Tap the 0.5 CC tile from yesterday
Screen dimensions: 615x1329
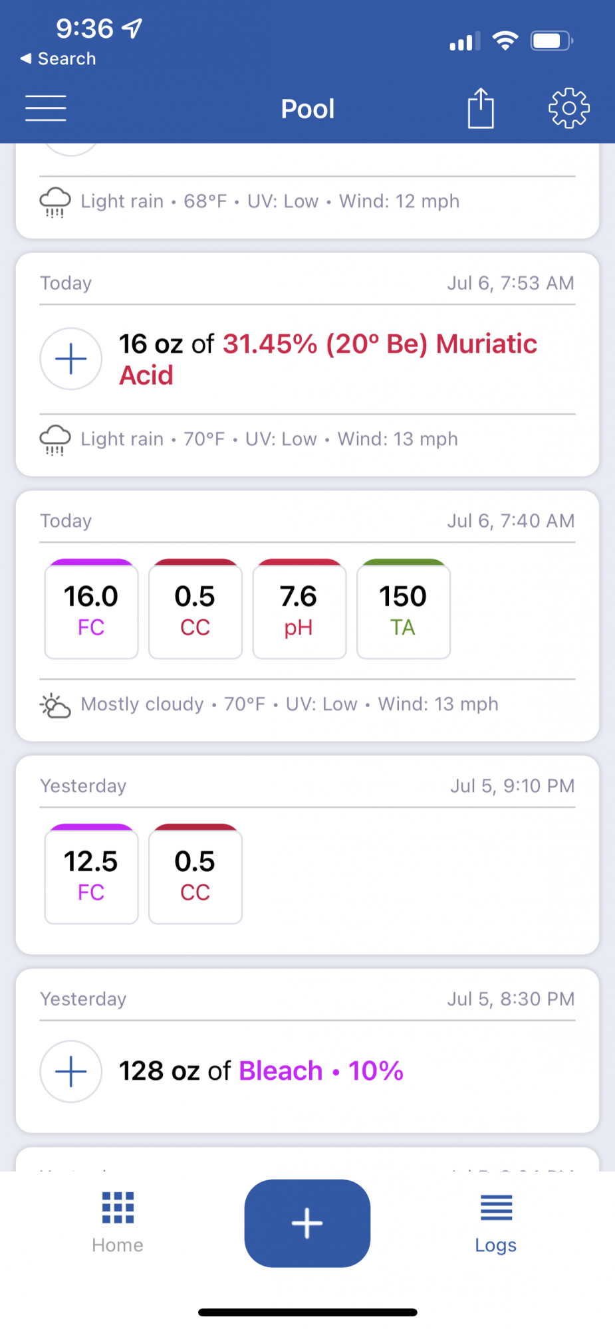[195, 874]
